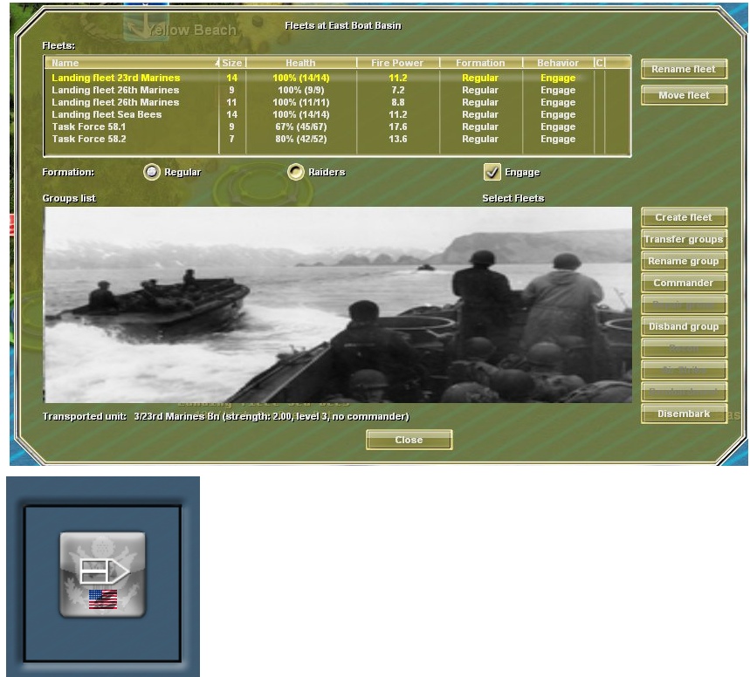The image size is (750, 677).
Task: Select Landing fleet 26th Marines with size 11
Action: 337,102
